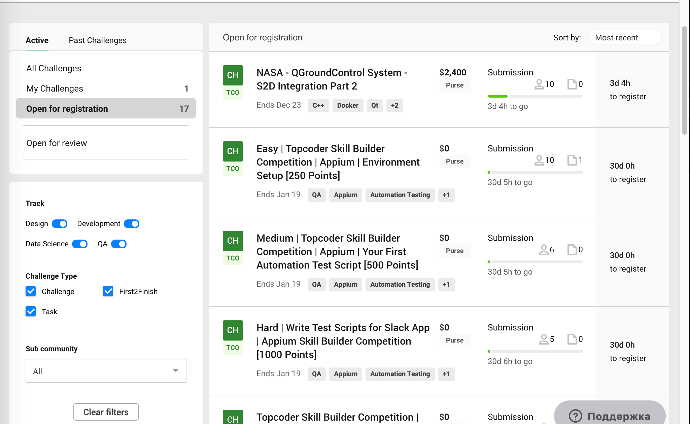Click the CH badge on the Hard Slack App challenge

click(233, 330)
